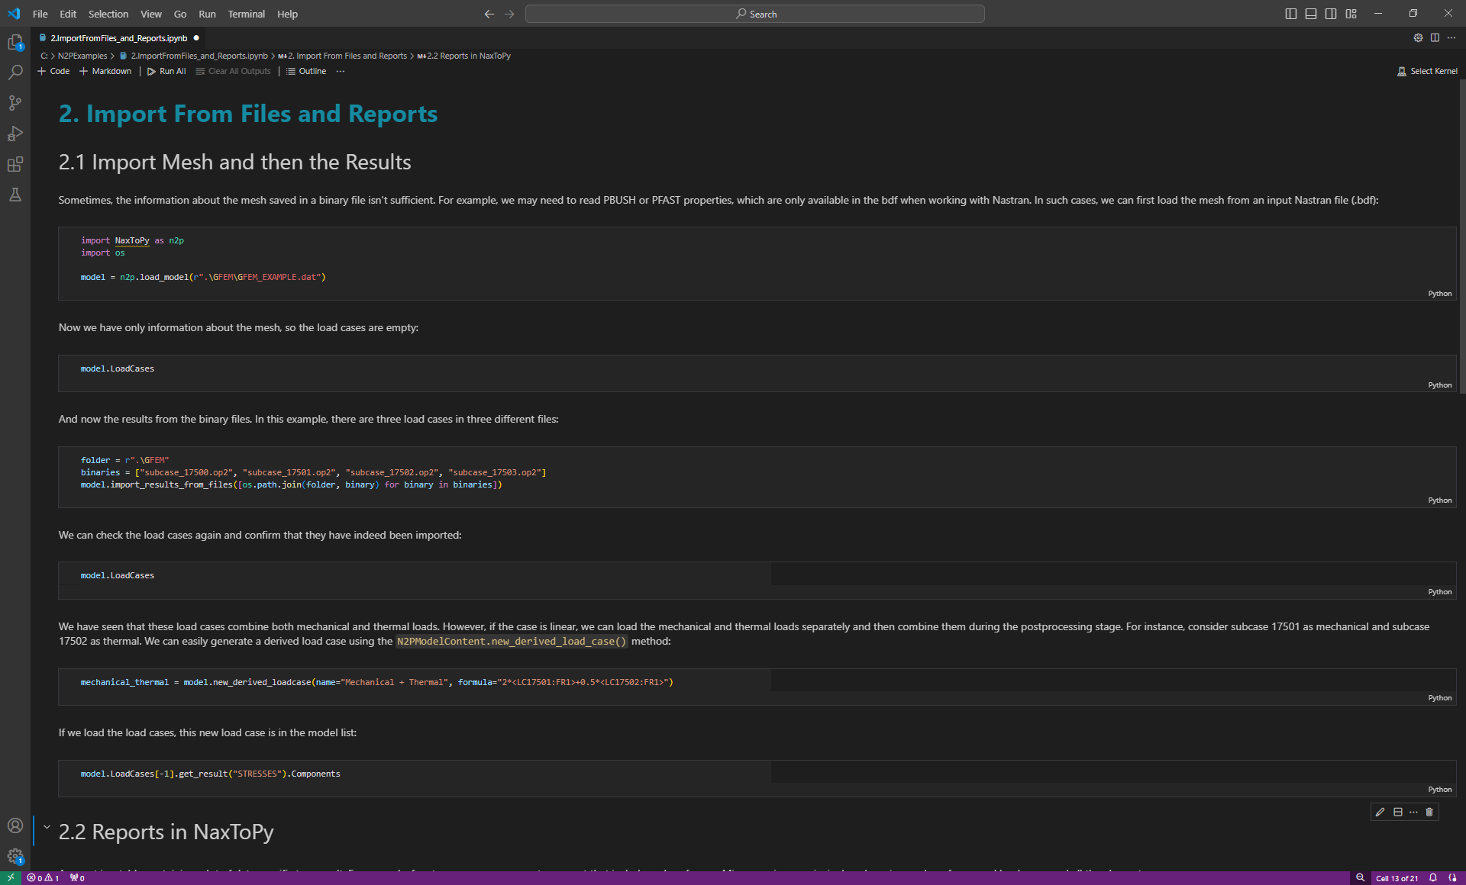Image resolution: width=1466 pixels, height=885 pixels.
Task: Open '2.2 Reports in NaxToPy' breadcrumb
Action: [464, 56]
